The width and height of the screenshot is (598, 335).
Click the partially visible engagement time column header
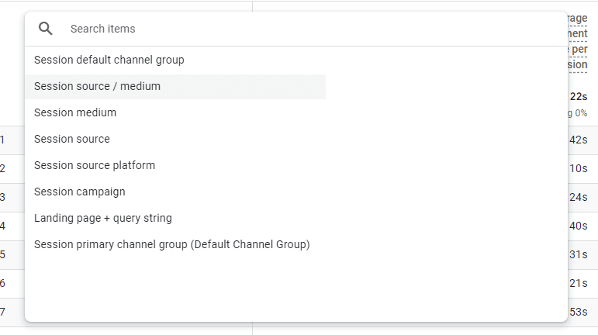pyautogui.click(x=578, y=42)
